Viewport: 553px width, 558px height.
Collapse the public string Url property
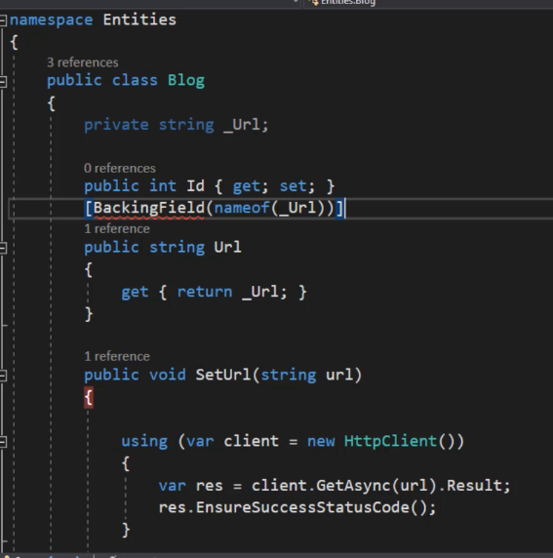(x=3, y=248)
